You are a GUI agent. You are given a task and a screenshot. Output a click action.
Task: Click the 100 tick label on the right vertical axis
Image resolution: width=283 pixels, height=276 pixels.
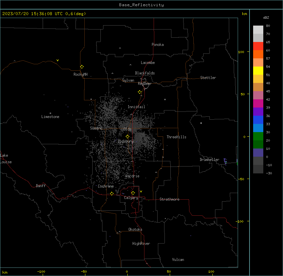[x=241, y=52]
